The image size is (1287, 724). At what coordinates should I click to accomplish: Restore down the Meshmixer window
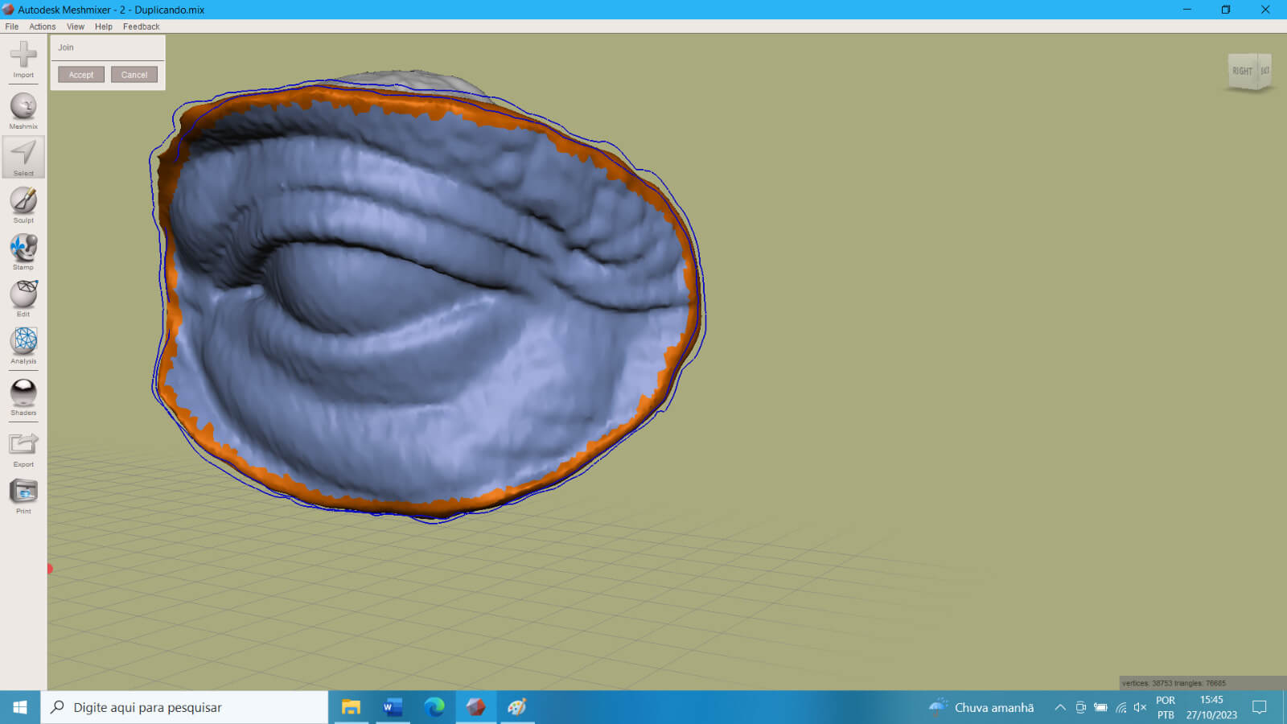tap(1226, 10)
